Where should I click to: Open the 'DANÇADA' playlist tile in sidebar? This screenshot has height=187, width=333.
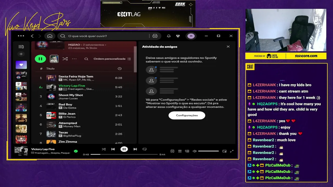coord(21,139)
